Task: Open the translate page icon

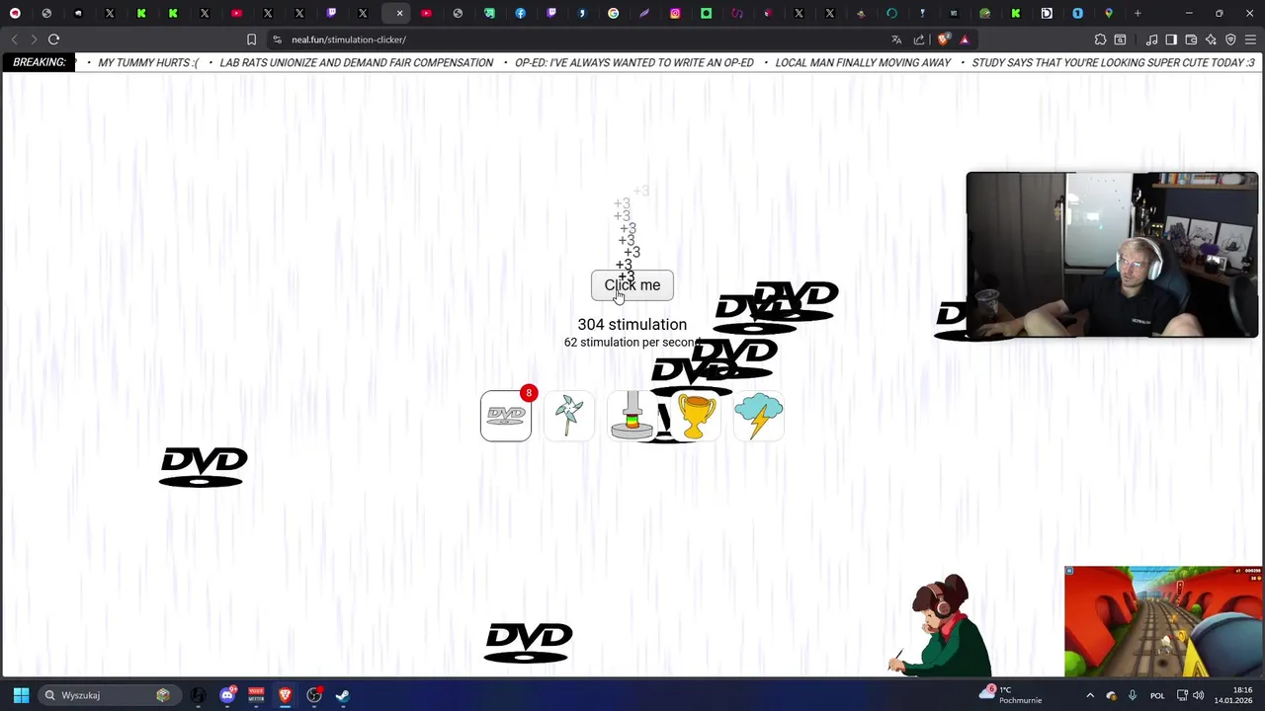Action: click(x=896, y=39)
